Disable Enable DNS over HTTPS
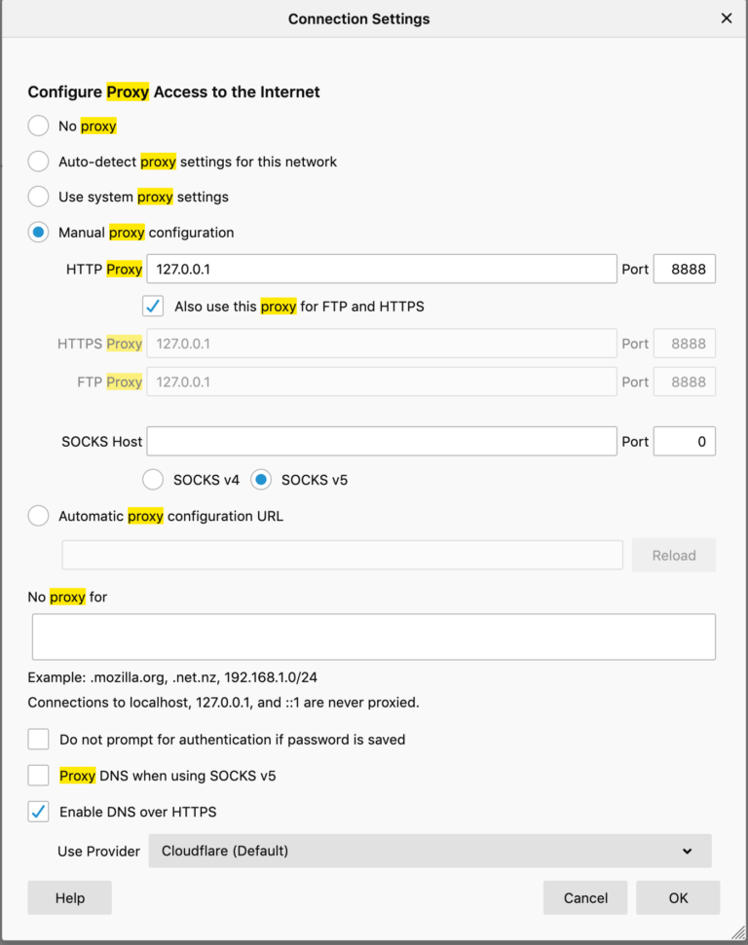This screenshot has width=748, height=945. (38, 811)
